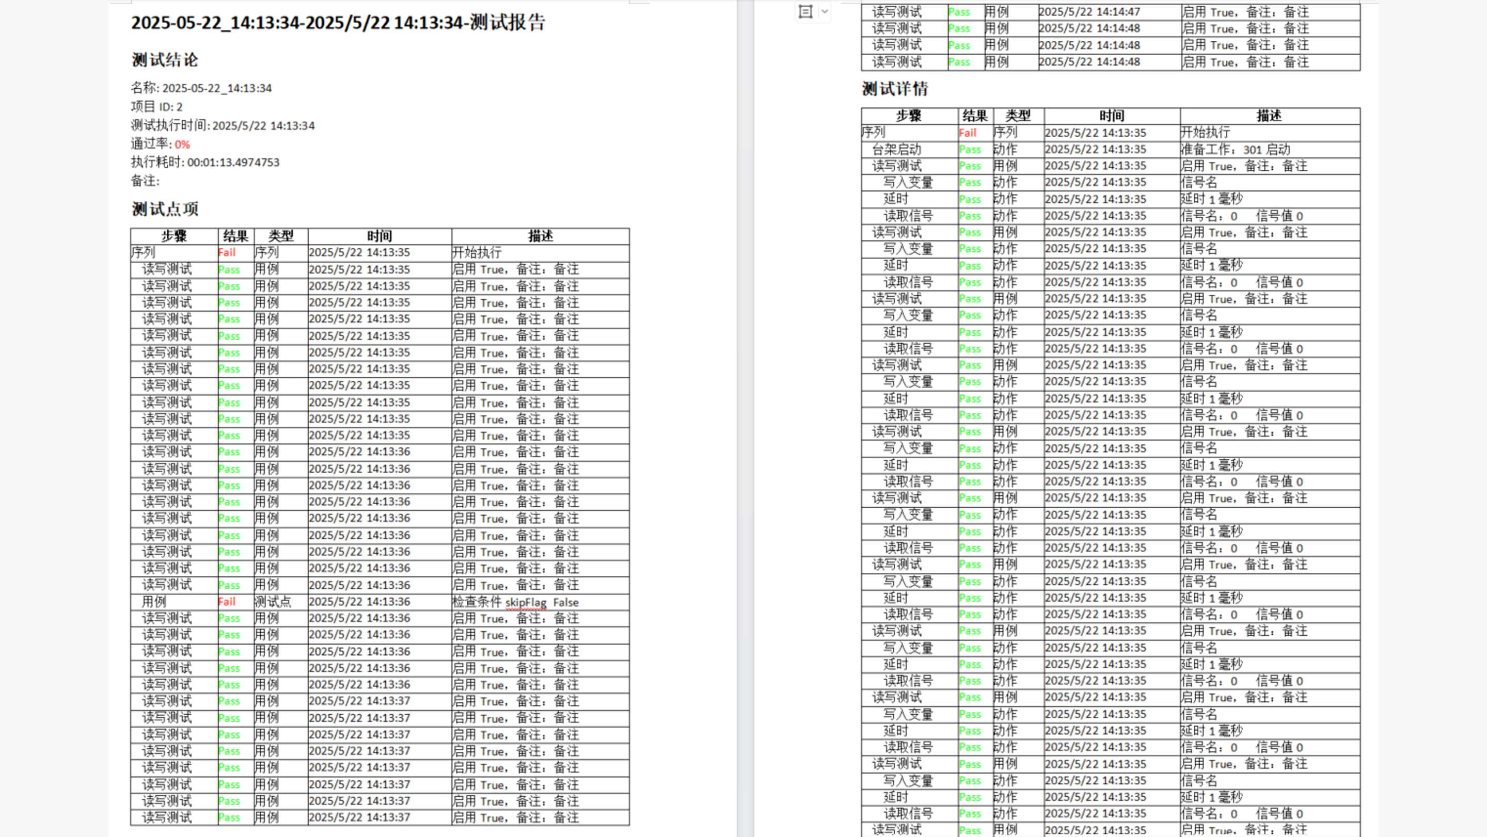
Task: Click Fail result in the 用例 row
Action: point(227,602)
